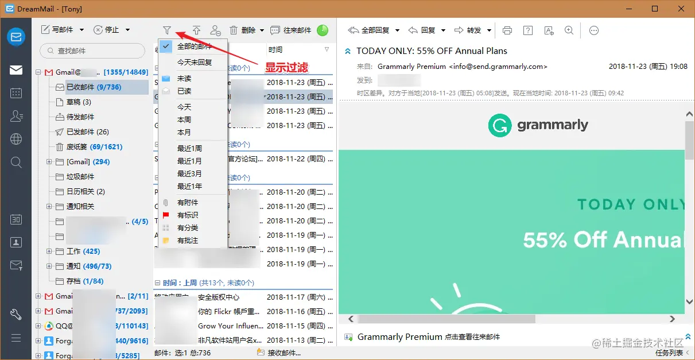This screenshot has width=695, height=360.
Task: Click the DreamMail blue logo in sidebar
Action: pyautogui.click(x=16, y=37)
